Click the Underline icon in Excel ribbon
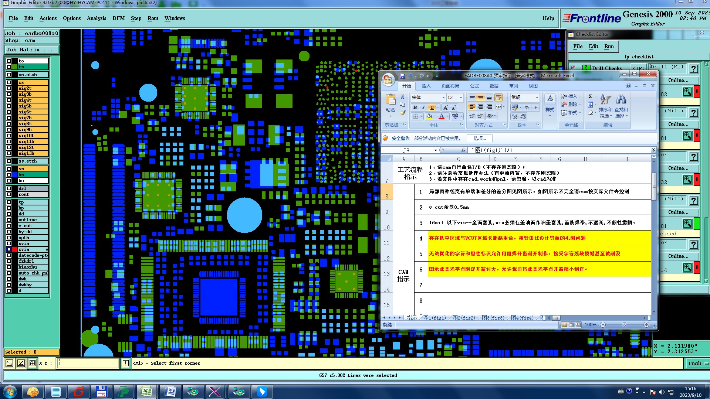The width and height of the screenshot is (710, 399). point(432,108)
